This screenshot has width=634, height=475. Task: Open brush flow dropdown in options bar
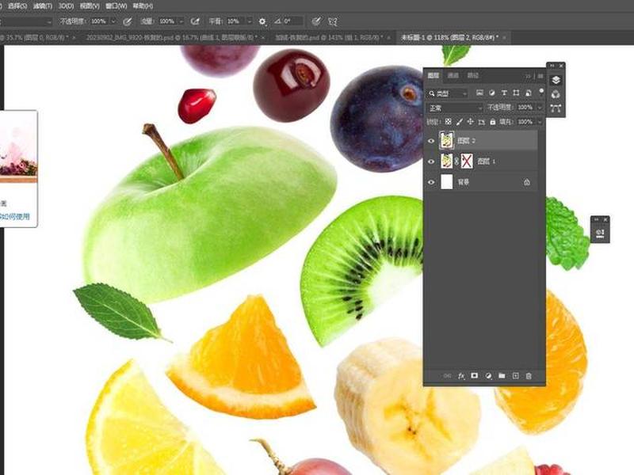pos(181,21)
